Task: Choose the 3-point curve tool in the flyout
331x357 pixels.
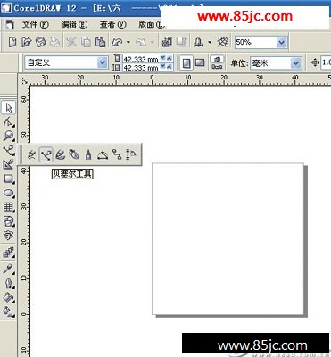Action: click(x=103, y=154)
